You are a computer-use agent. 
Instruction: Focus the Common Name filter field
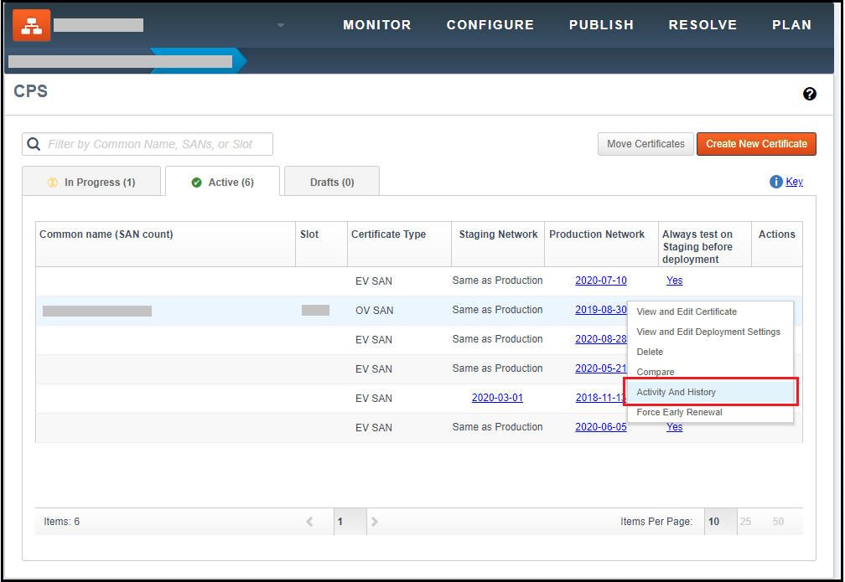158,144
